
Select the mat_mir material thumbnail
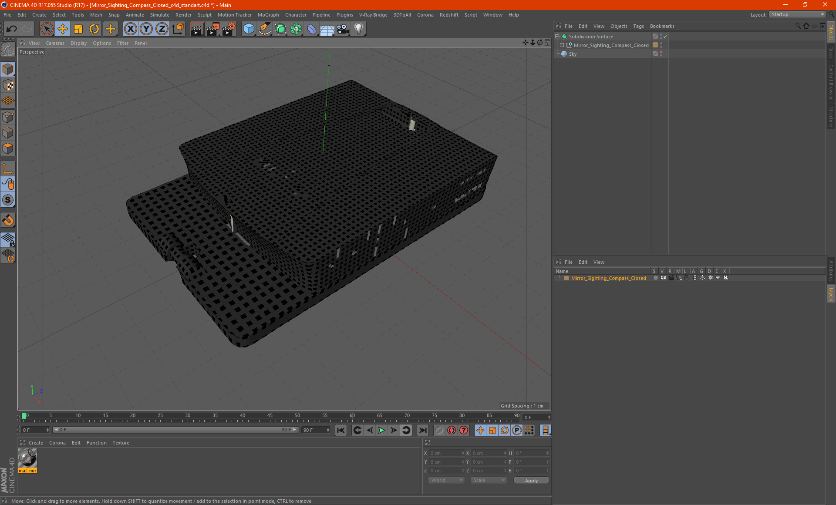[x=27, y=458]
